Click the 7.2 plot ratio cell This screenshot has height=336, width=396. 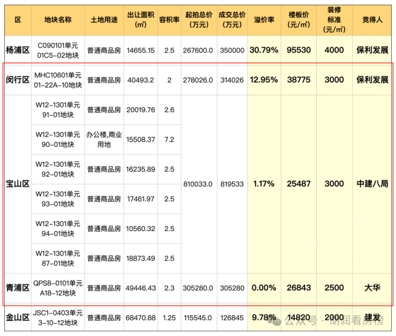pos(170,139)
